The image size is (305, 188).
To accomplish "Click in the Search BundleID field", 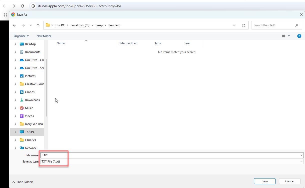I will tap(272, 25).
